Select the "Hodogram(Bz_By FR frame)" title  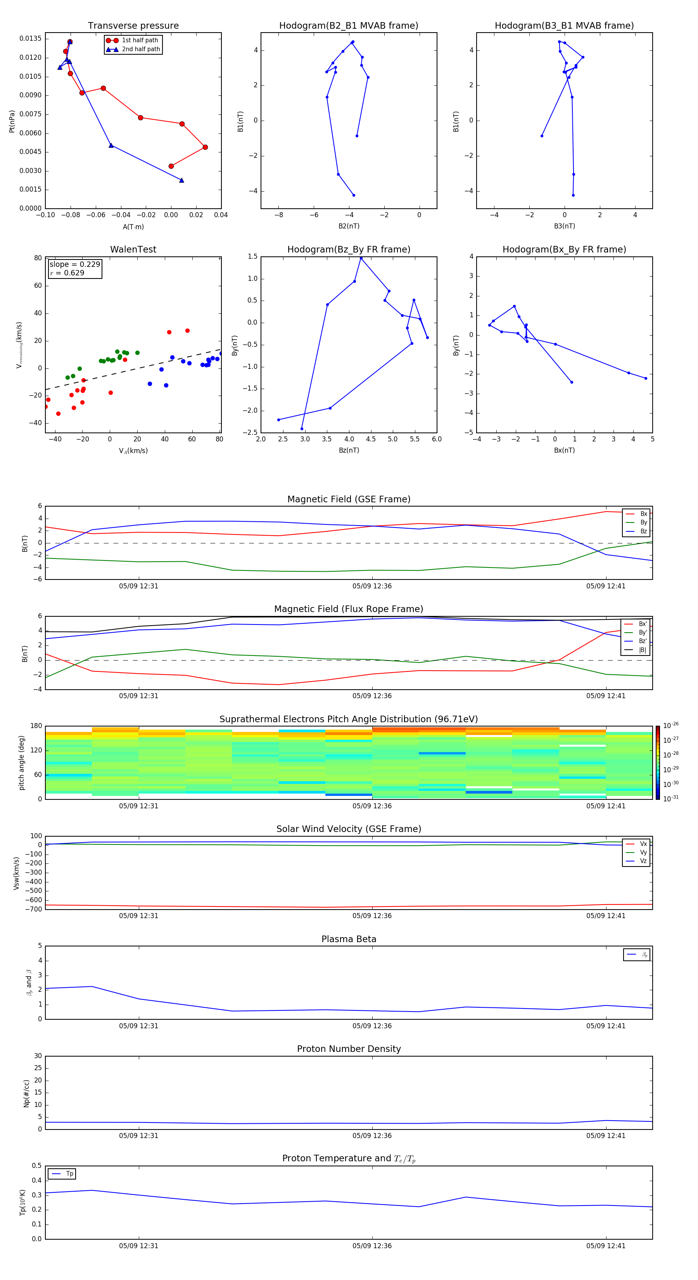click(349, 249)
